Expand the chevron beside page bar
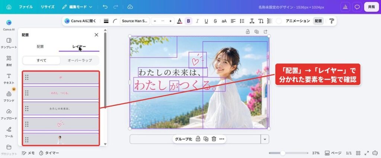The image size is (381, 158). pos(265,139)
